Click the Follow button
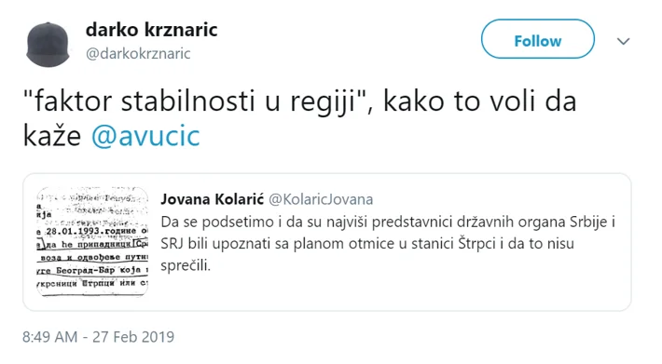This screenshot has width=662, height=364. click(x=537, y=39)
